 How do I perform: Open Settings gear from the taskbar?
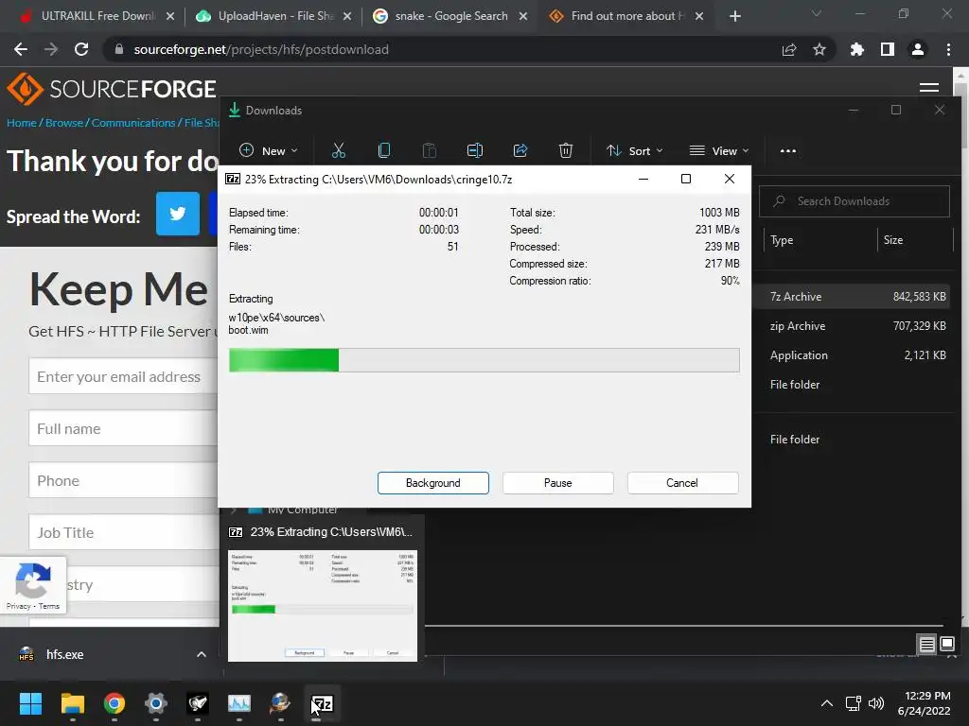click(x=156, y=703)
